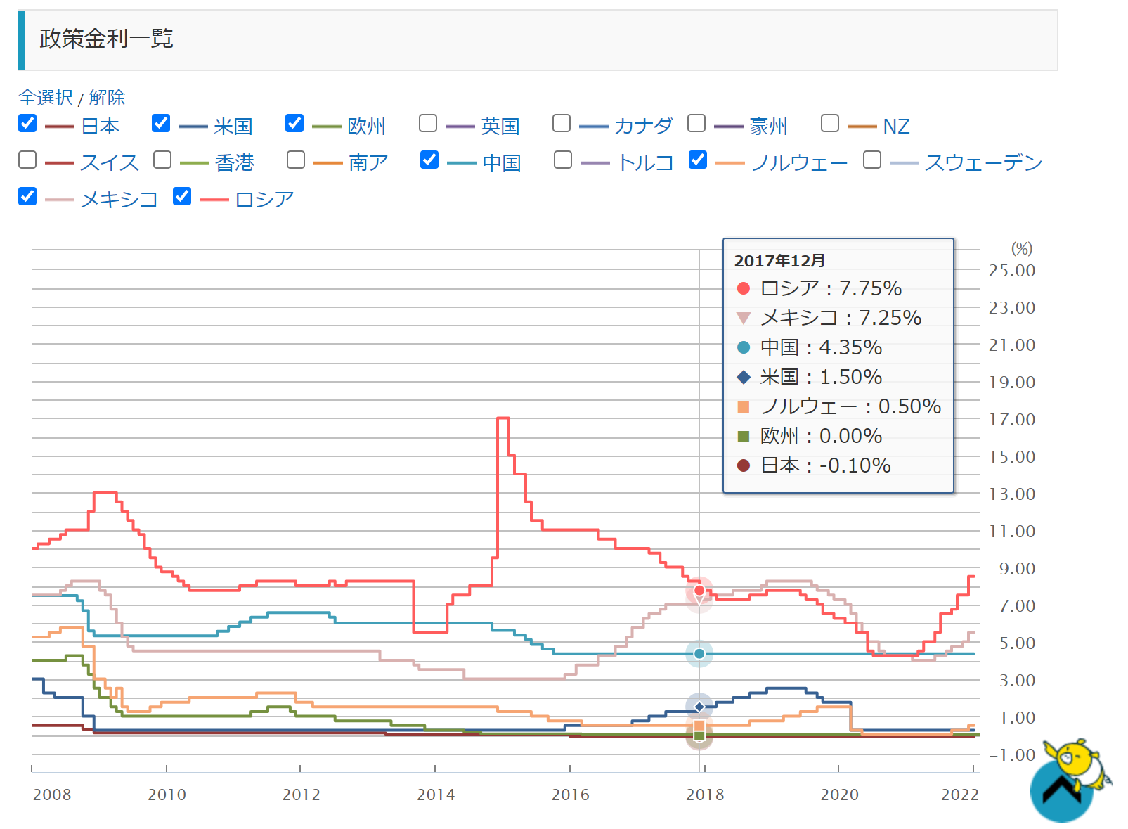Enable the 南ア checkbox
Viewport: 1128px width, 829px height.
coord(296,160)
